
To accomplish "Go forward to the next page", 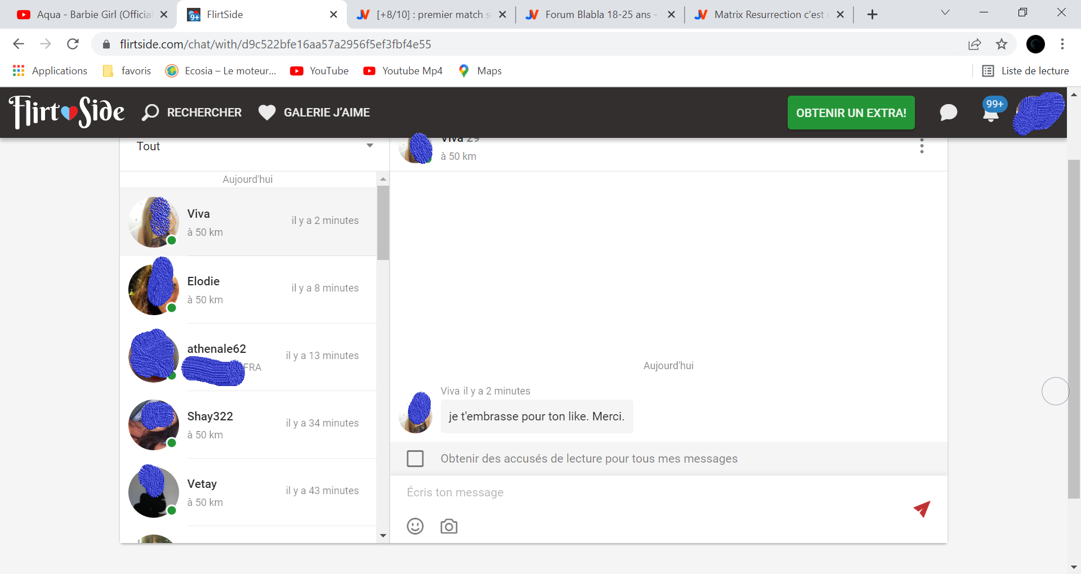I will pos(46,44).
